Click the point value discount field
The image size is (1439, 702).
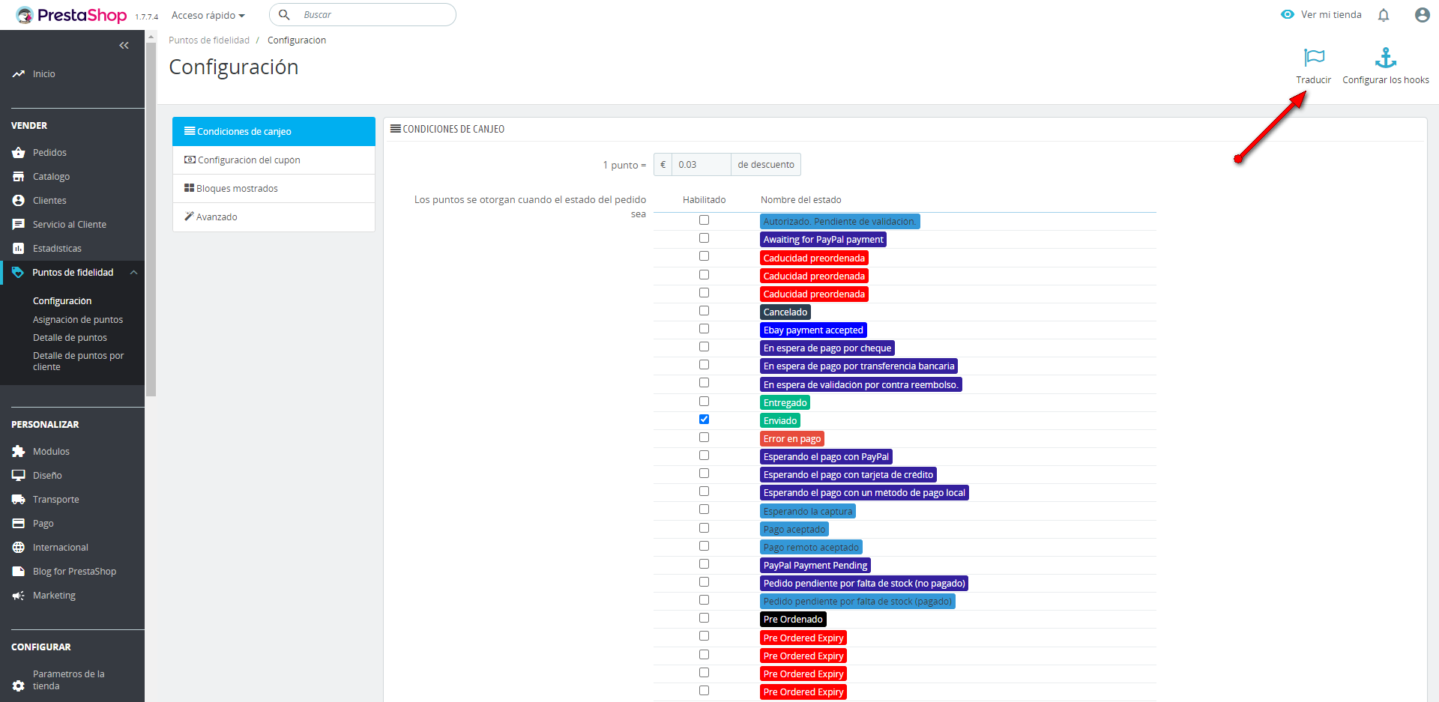(x=700, y=165)
